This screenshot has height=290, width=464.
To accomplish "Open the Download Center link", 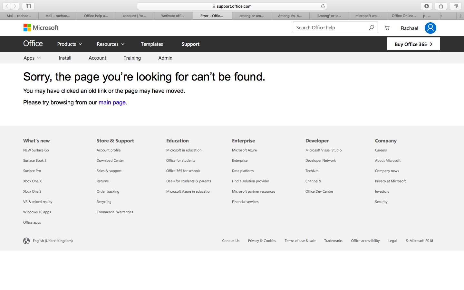I will (x=110, y=160).
